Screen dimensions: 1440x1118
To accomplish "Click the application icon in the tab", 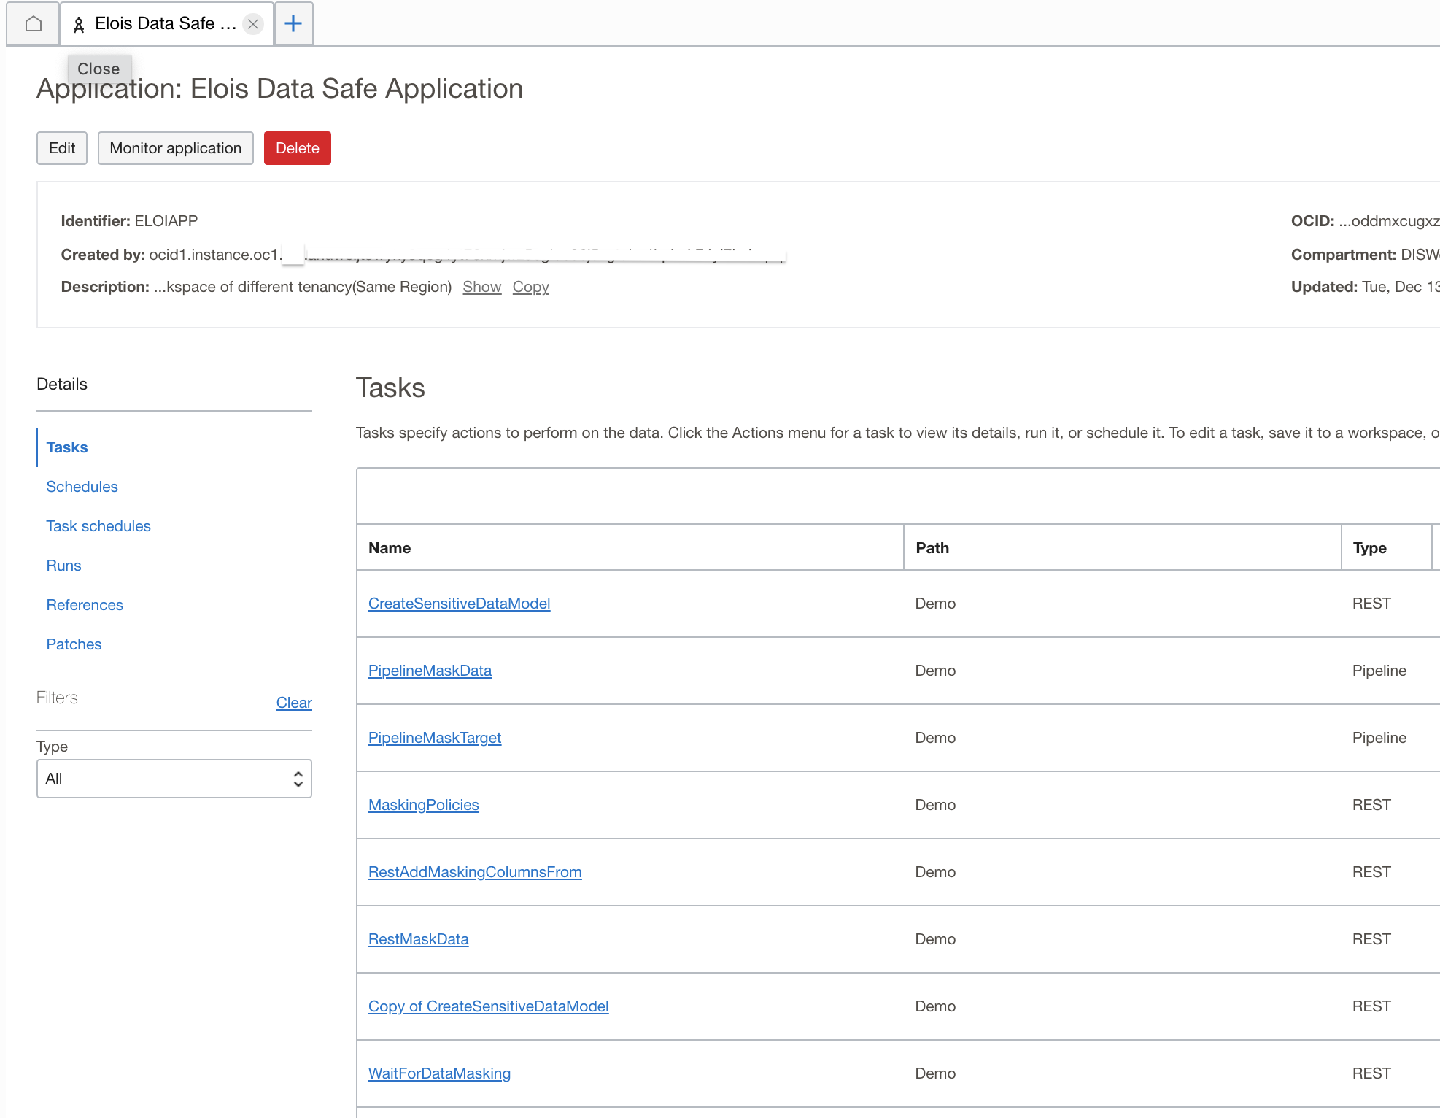I will 79,25.
